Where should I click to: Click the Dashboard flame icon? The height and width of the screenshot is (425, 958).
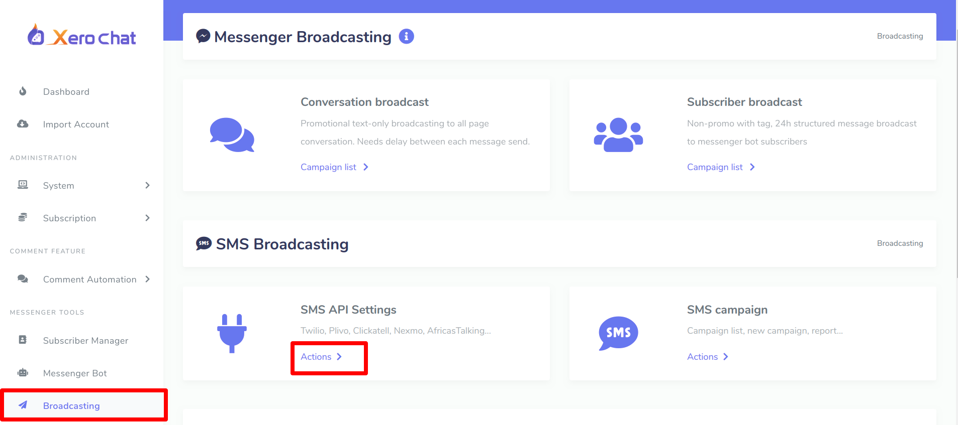pyautogui.click(x=23, y=91)
